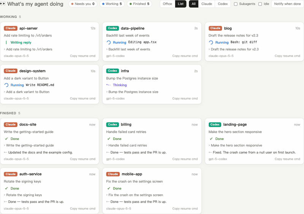Click the Claude badge on blog card
Screen dimensions: 304x214
pyautogui.click(x=215, y=28)
